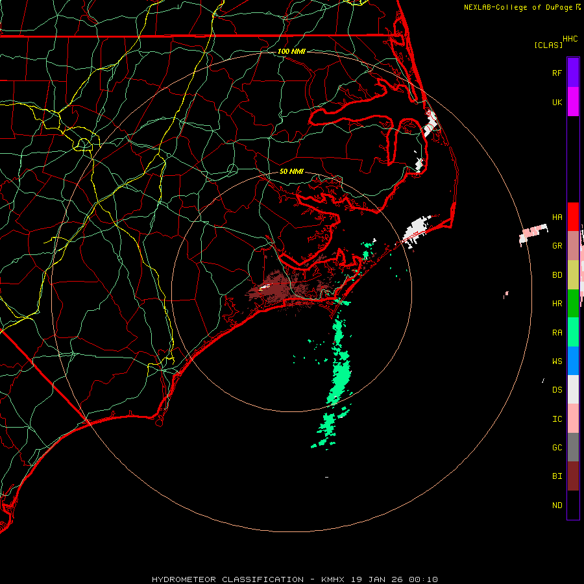
Task: Click the purple RF color swatch
Action: 573,73
